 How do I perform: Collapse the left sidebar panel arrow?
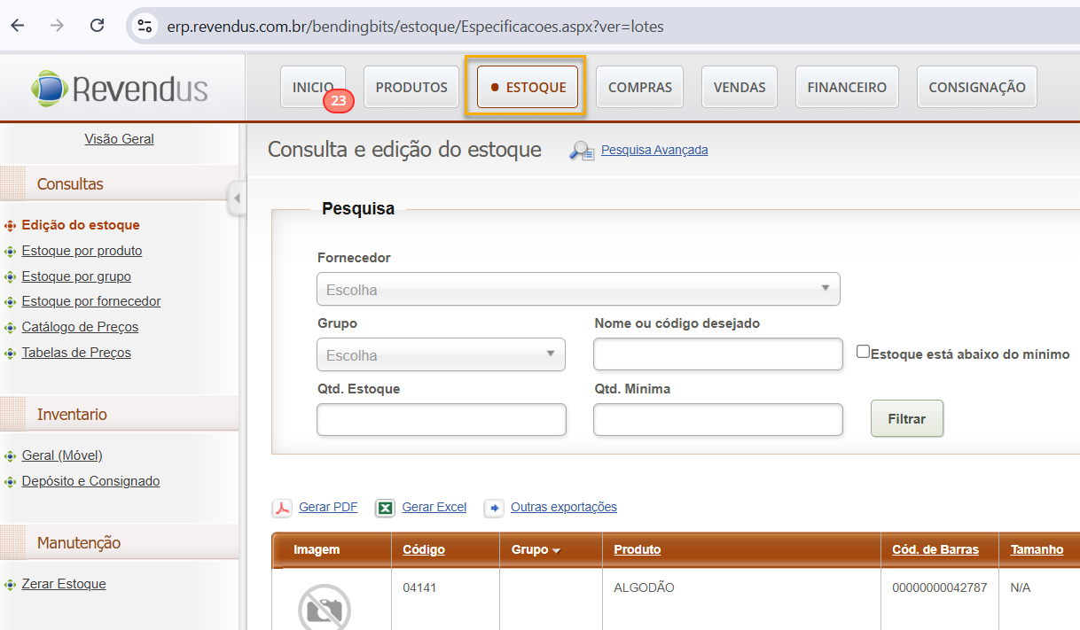[x=236, y=198]
